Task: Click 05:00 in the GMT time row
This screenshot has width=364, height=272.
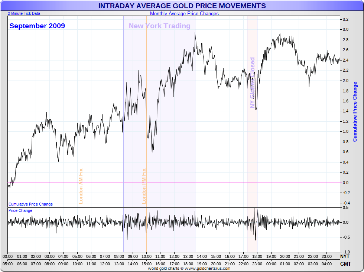Action: [x=8, y=264]
